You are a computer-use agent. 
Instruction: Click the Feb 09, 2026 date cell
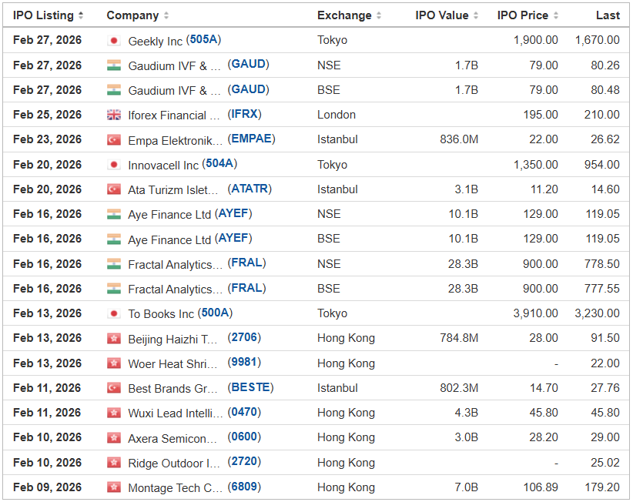(x=47, y=487)
